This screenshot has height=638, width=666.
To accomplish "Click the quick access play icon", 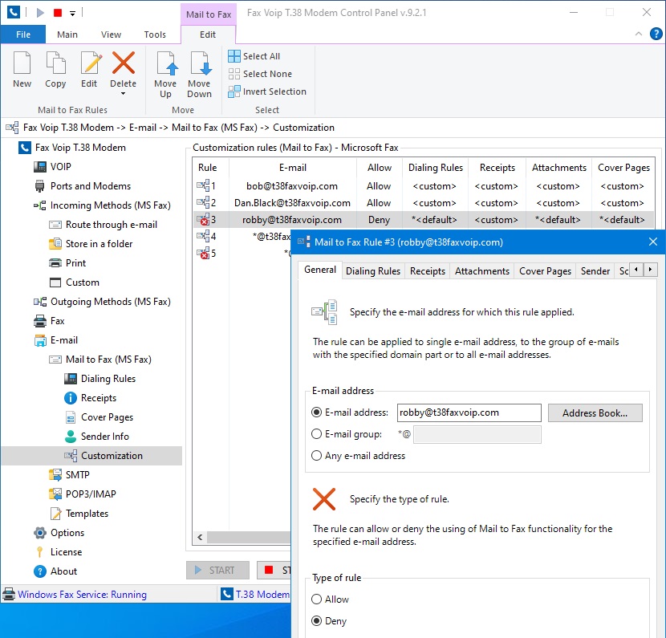I will point(40,13).
